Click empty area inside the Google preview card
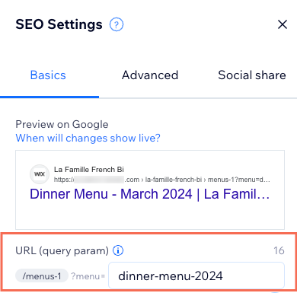The image size is (297, 293). coord(150,215)
